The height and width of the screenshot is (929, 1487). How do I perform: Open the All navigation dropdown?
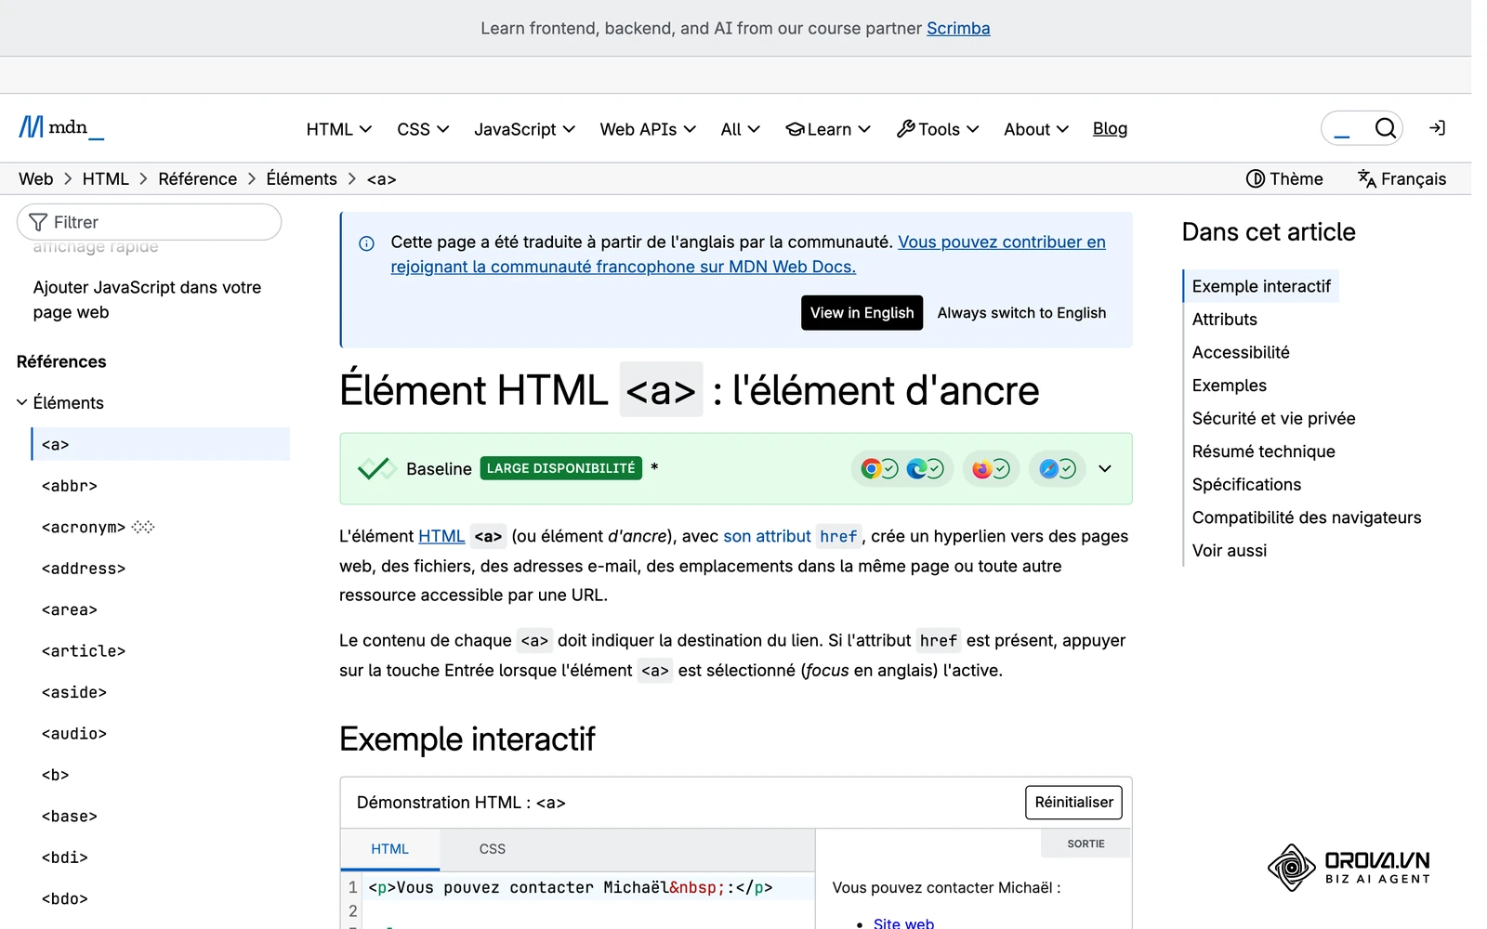pyautogui.click(x=740, y=129)
